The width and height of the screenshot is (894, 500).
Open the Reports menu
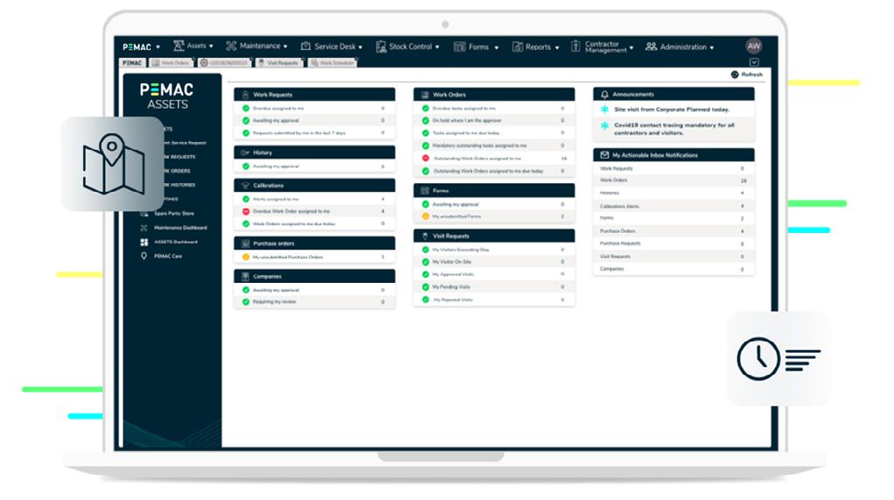coord(536,46)
